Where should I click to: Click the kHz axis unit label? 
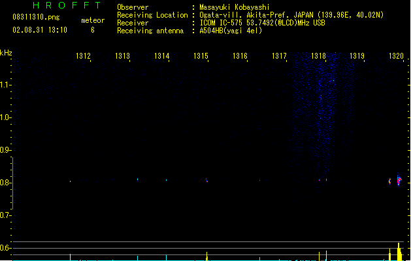6,53
